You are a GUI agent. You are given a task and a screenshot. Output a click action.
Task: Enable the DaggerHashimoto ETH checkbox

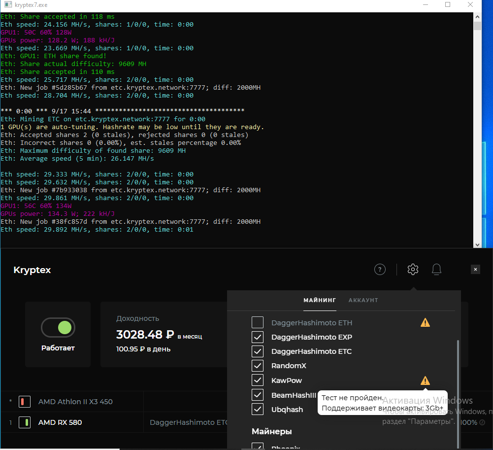(x=258, y=323)
